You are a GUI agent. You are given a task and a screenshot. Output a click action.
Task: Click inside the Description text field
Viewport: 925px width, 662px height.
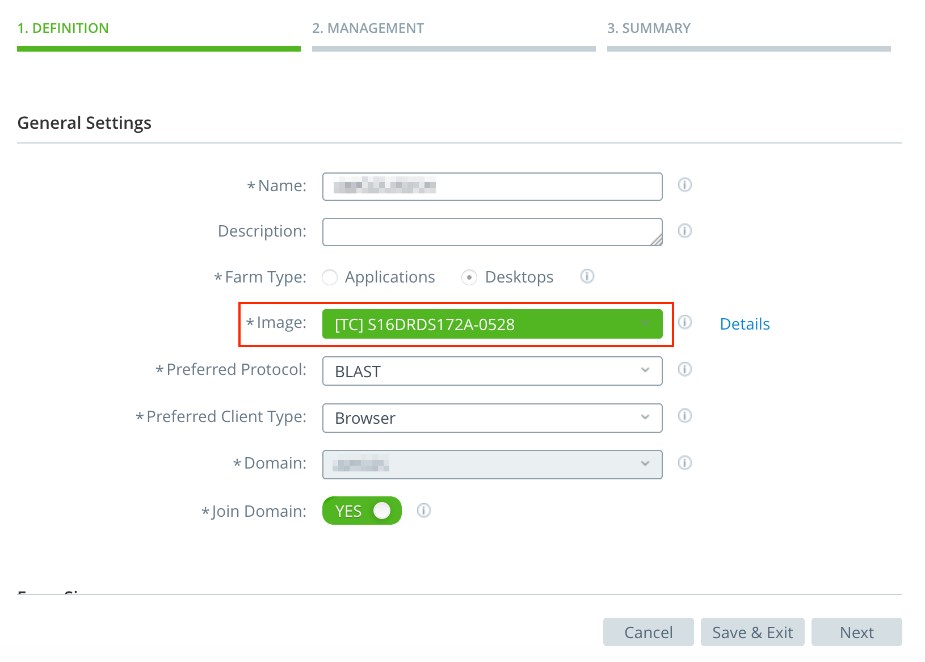tap(491, 231)
